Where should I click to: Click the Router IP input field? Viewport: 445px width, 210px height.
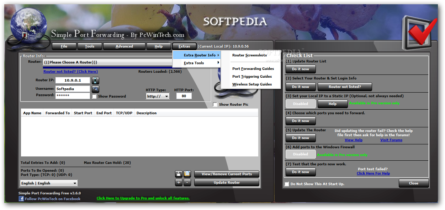73,81
